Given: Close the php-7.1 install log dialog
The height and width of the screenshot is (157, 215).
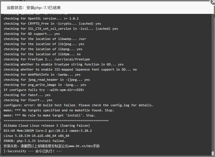Looking at the screenshot, I should [213, 2].
